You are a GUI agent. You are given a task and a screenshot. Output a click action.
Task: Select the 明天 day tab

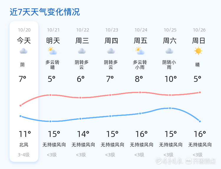(x=53, y=41)
